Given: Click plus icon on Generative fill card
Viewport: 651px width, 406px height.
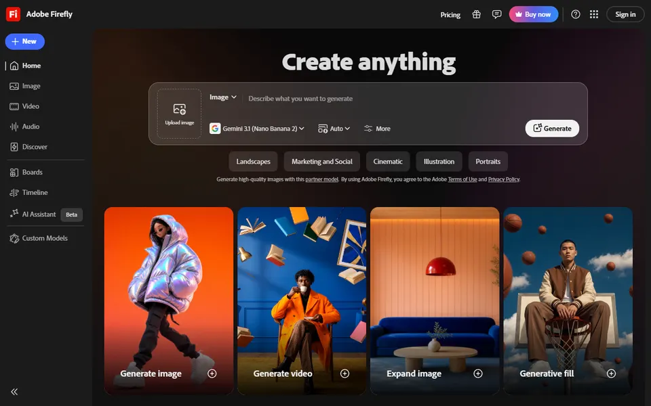Looking at the screenshot, I should click(611, 374).
